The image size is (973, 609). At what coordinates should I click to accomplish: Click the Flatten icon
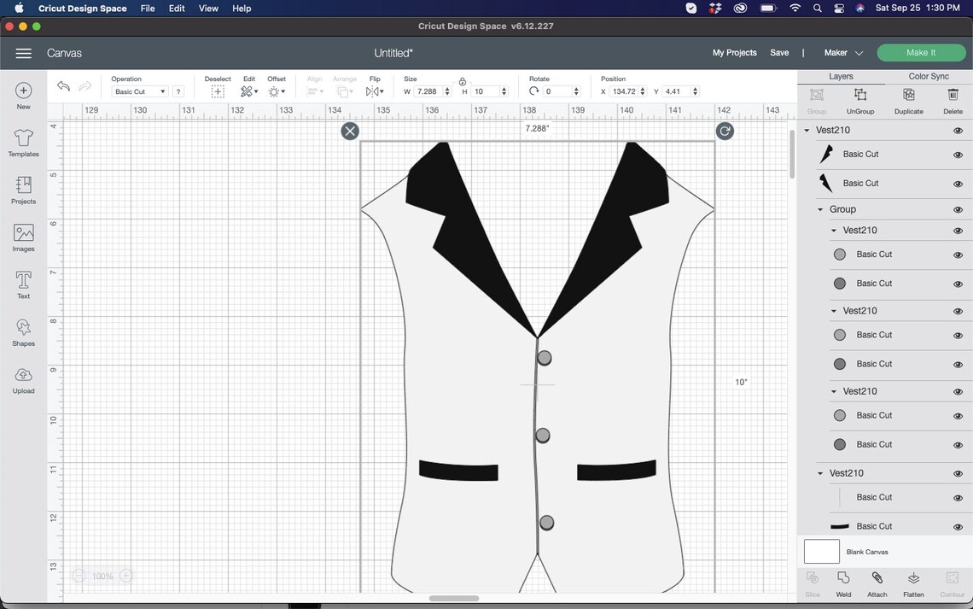point(913,584)
